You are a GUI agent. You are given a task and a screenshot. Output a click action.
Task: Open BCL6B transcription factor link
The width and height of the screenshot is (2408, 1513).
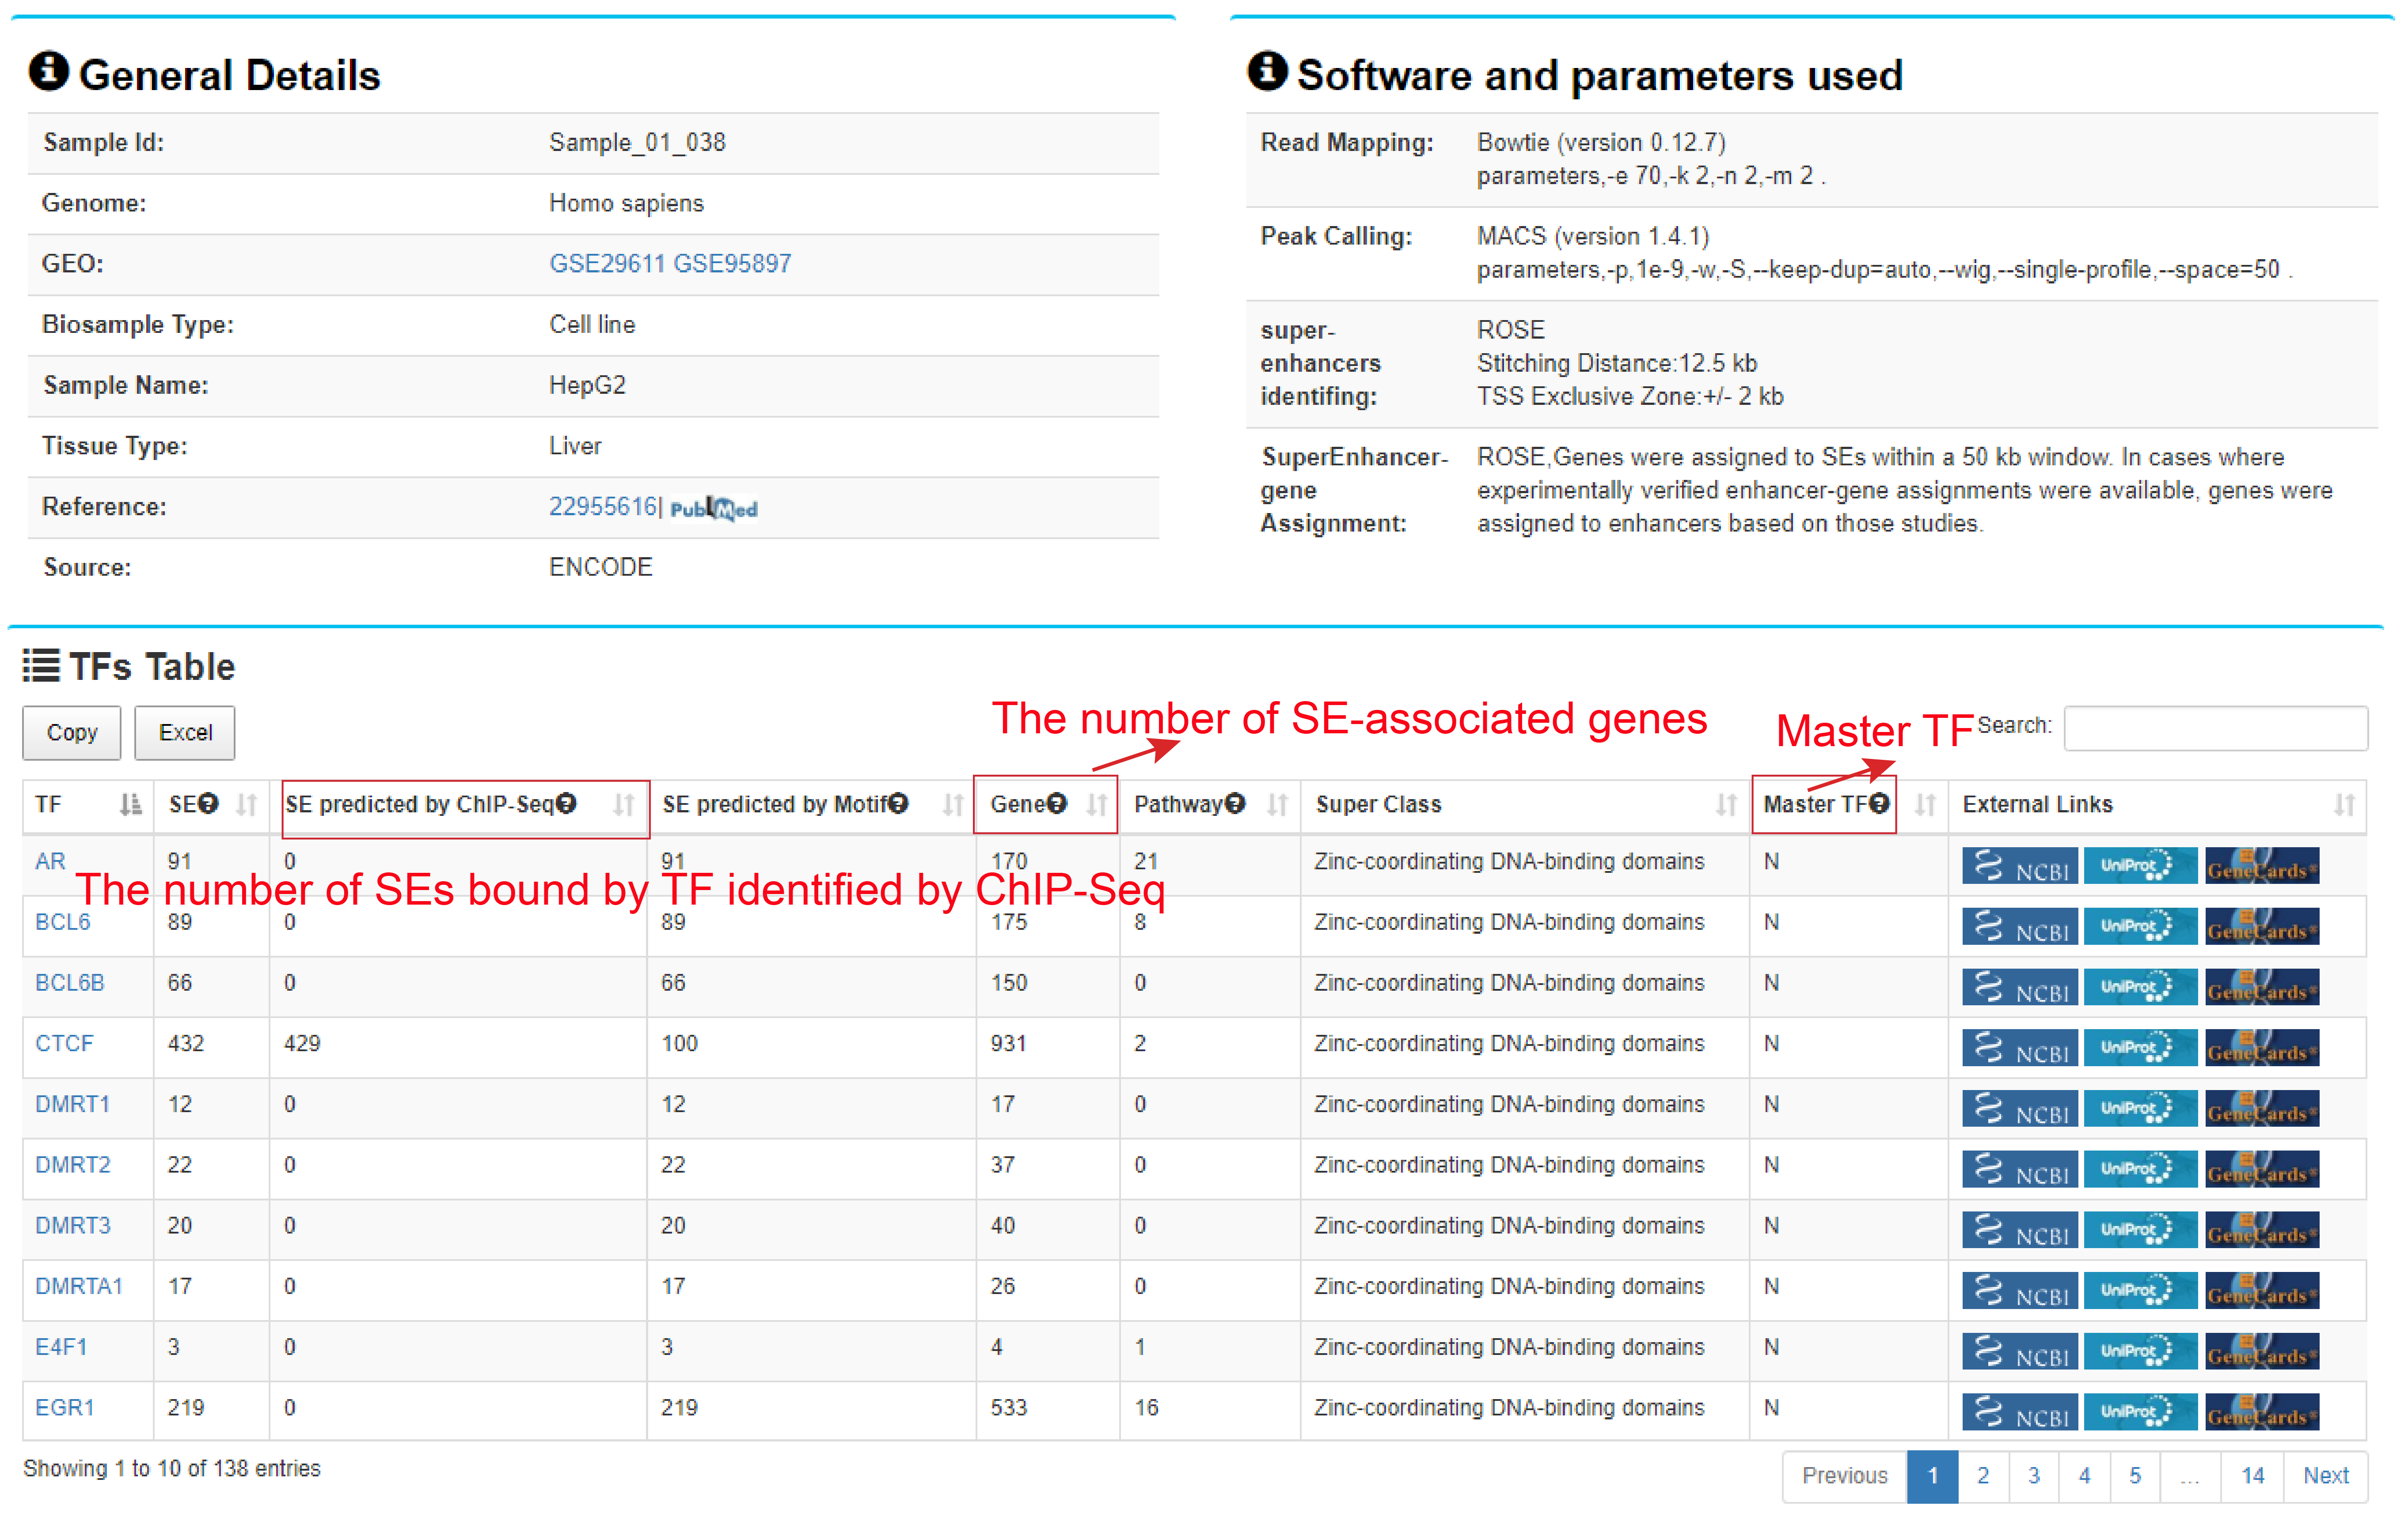click(69, 983)
